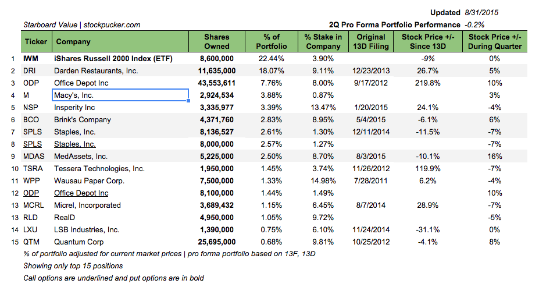The image size is (539, 287).
Task: Select the 'Micrel, Incorporated' cell
Action: click(87, 205)
